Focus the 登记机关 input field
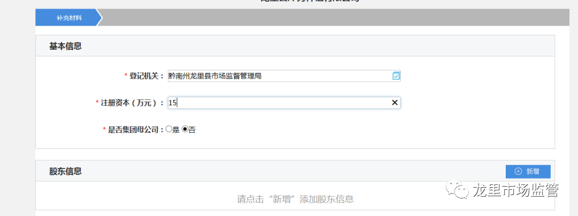578x216 pixels. click(x=284, y=76)
